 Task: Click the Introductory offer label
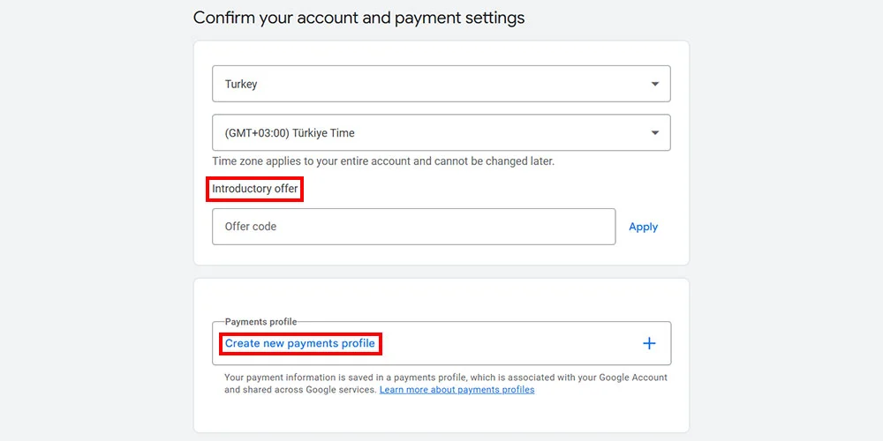(x=255, y=189)
